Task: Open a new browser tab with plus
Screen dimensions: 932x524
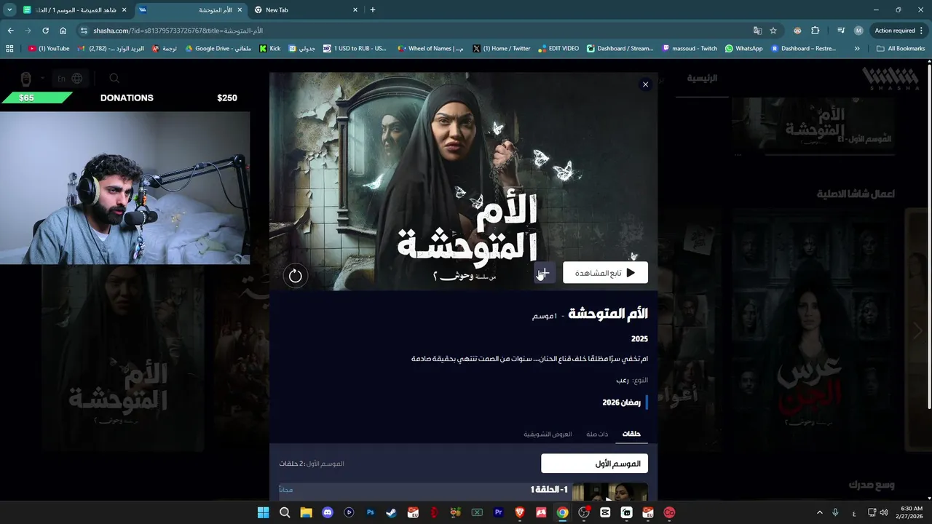Action: [373, 10]
